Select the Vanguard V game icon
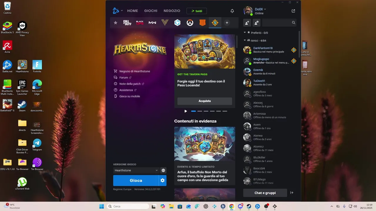376x211 pixels. [x=165, y=23]
